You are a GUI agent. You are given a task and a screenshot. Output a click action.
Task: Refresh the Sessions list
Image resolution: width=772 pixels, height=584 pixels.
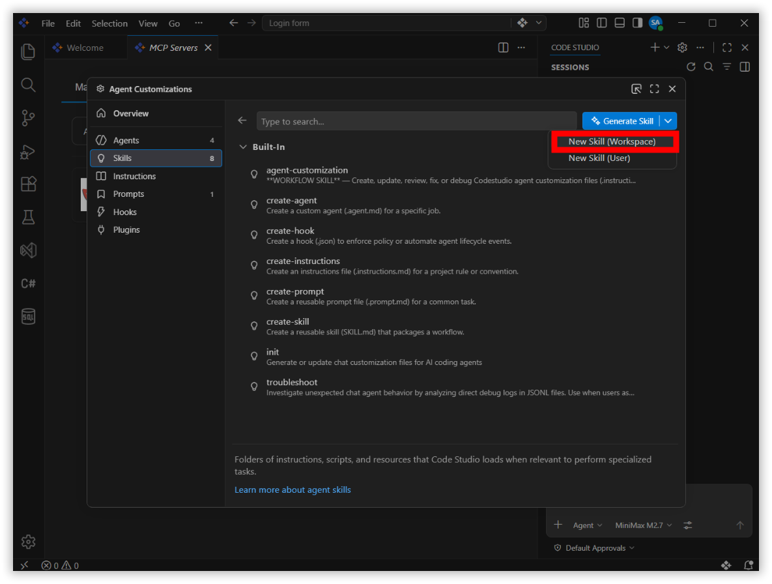[x=691, y=67]
